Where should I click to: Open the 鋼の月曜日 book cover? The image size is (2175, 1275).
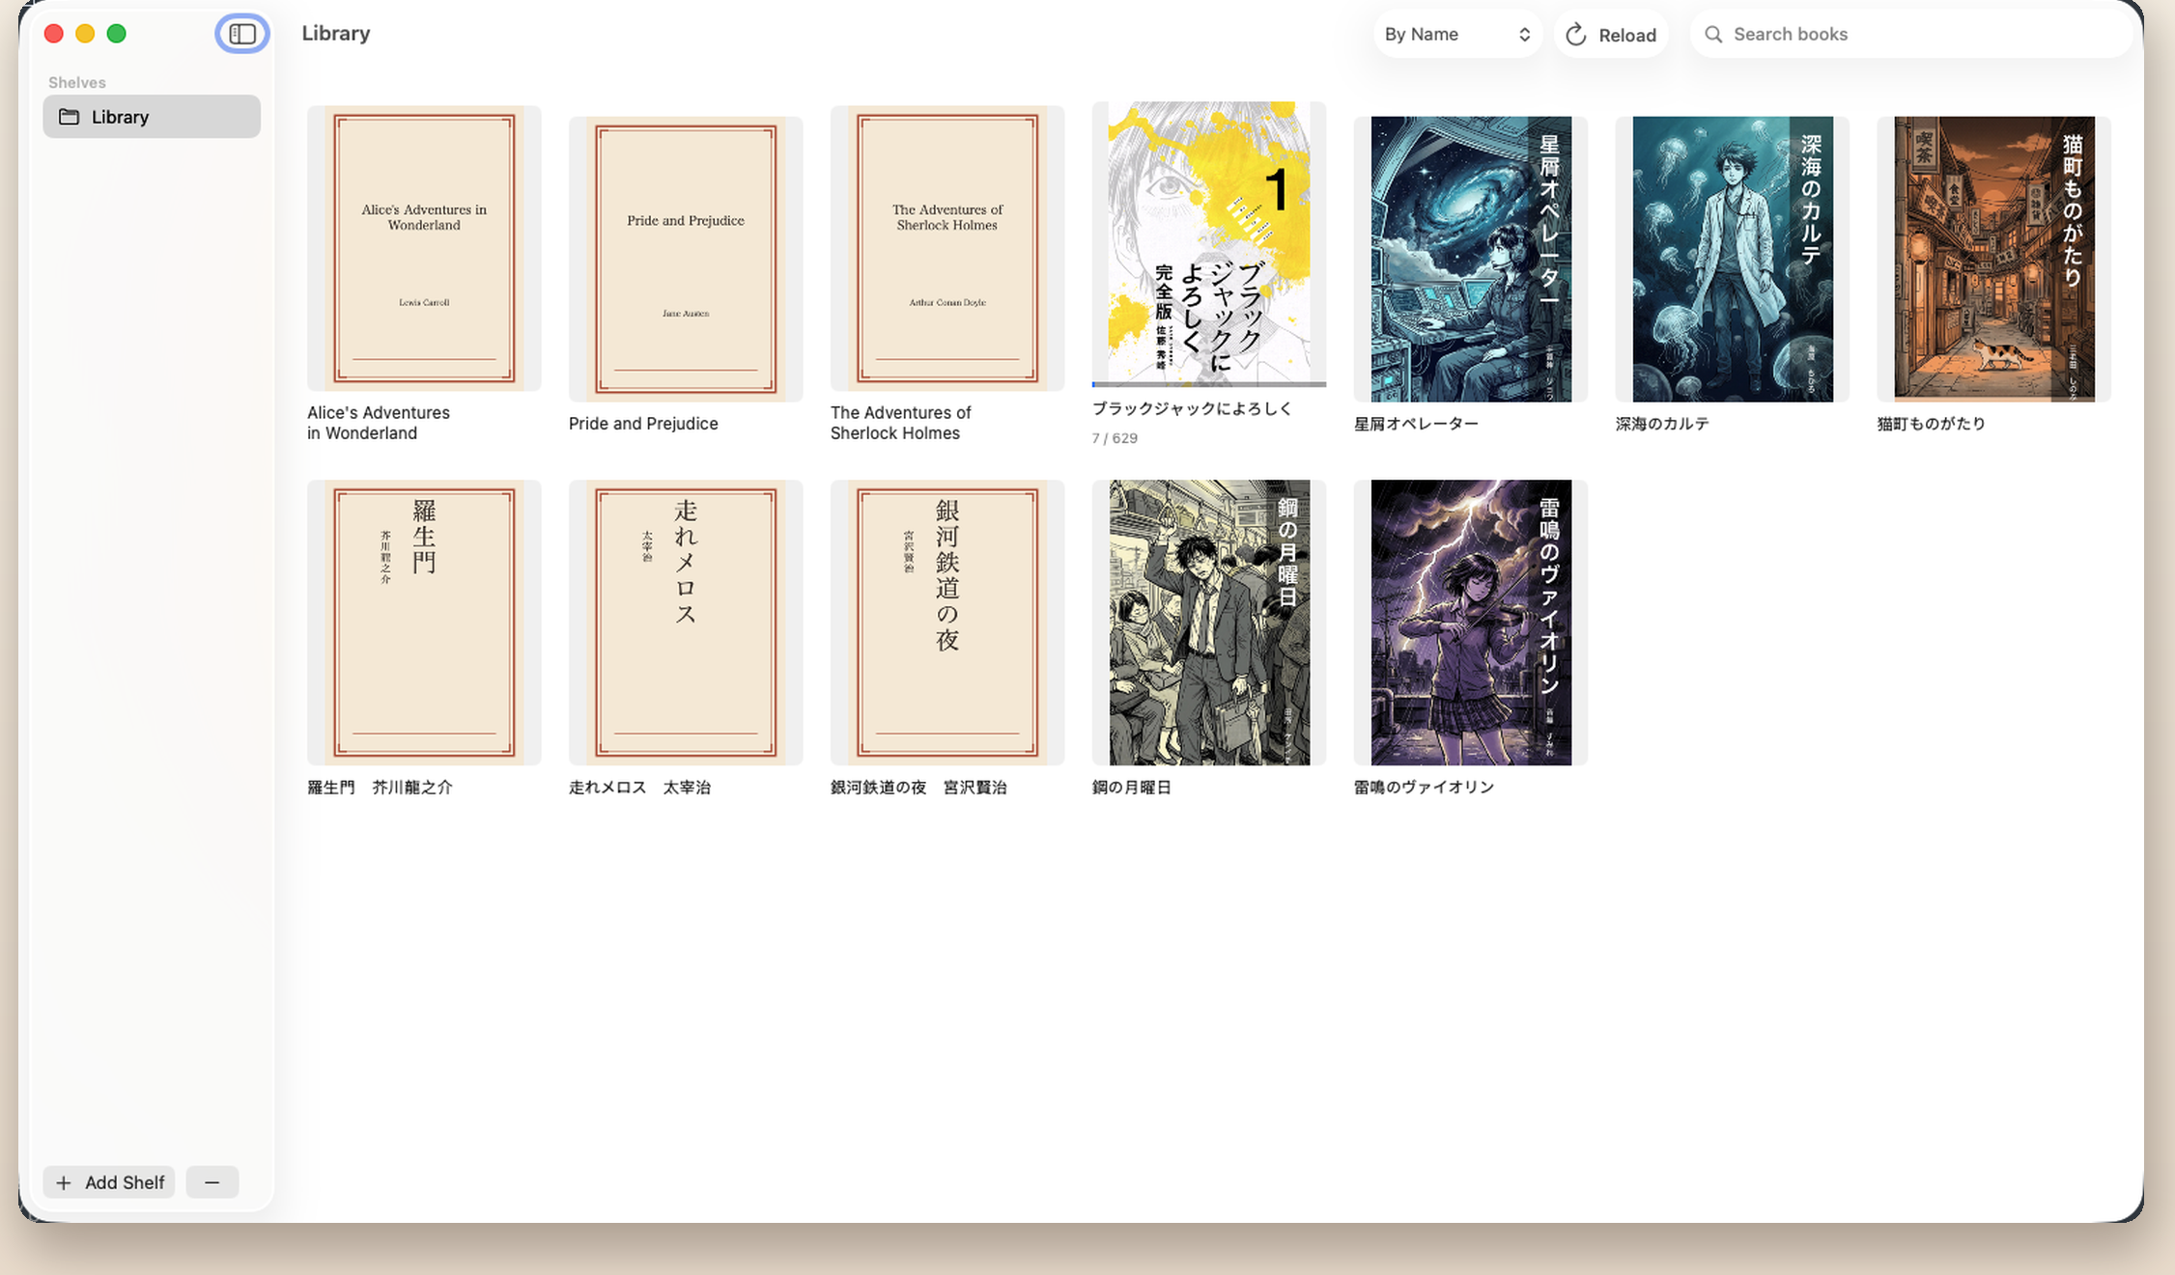[1209, 623]
